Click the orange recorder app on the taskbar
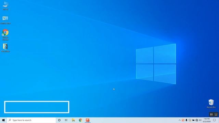The image size is (219, 123). tap(88, 120)
